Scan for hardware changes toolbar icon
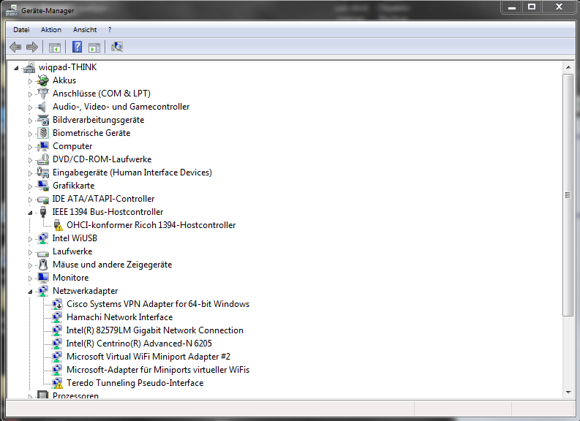The image size is (580, 421). point(117,47)
